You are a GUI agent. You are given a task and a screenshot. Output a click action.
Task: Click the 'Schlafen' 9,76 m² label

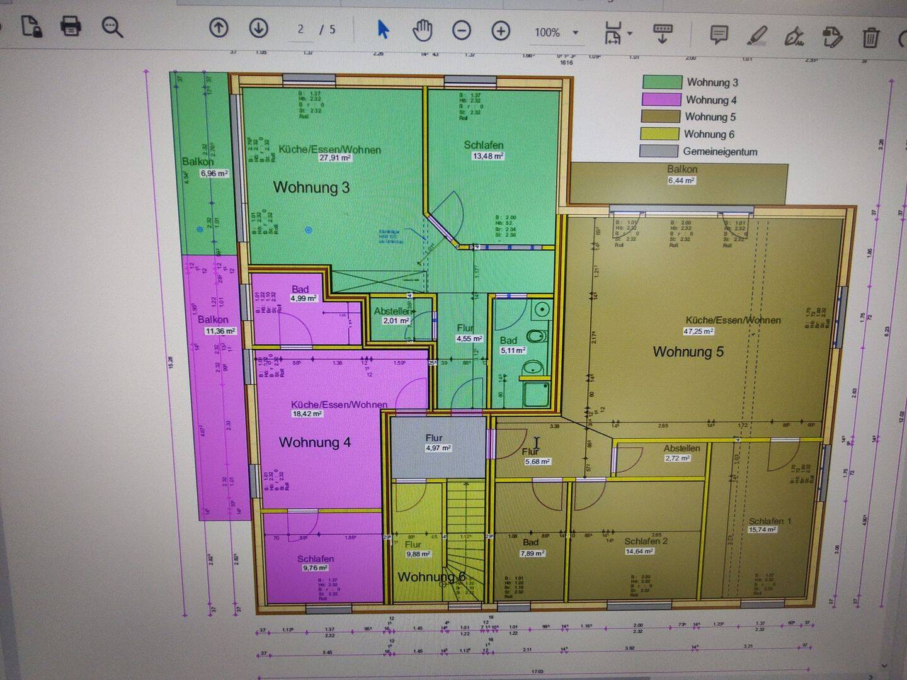click(x=316, y=559)
